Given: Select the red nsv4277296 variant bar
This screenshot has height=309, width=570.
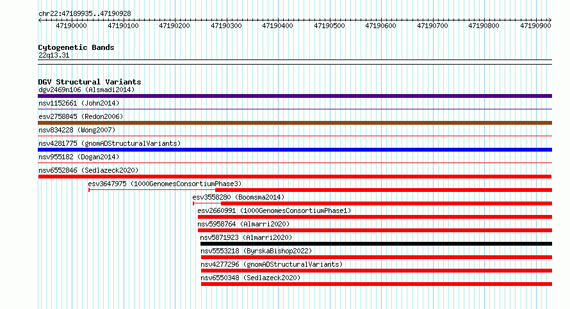Looking at the screenshot, I should pyautogui.click(x=377, y=271).
